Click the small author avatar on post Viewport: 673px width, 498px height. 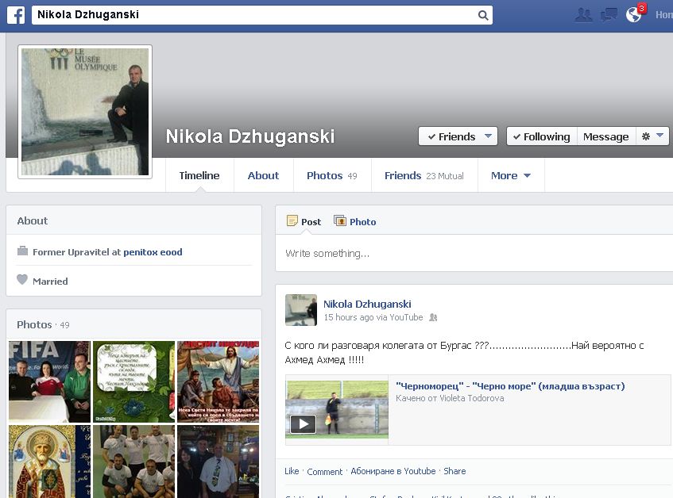tap(301, 310)
